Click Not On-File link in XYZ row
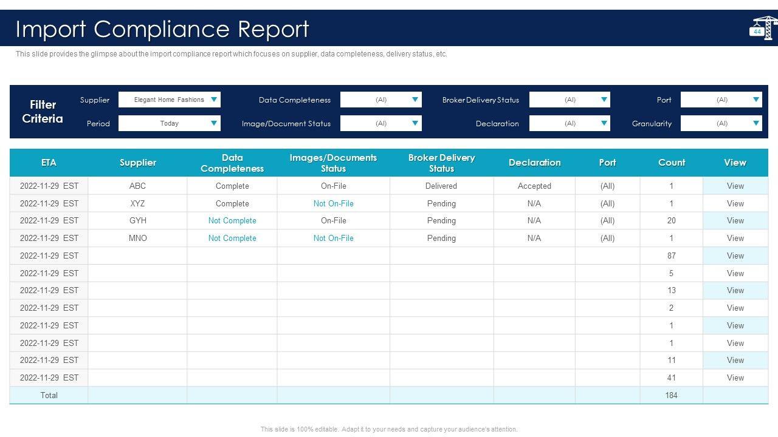 333,203
